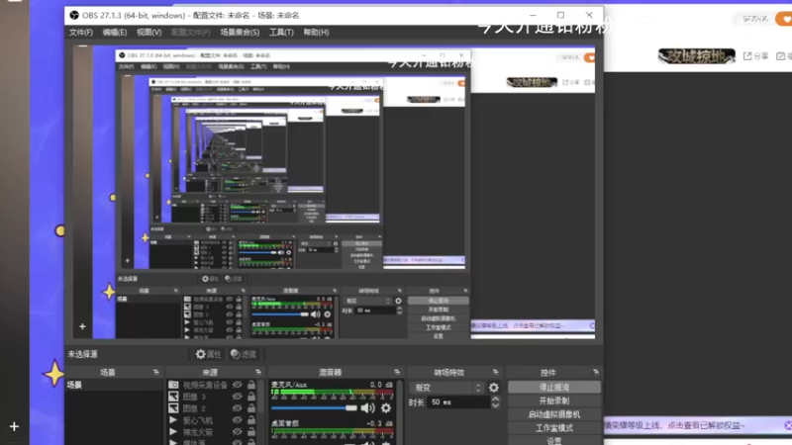Toggle the lock on 爱心飞机 source
Screen dimensions: 792x445
coord(251,419)
